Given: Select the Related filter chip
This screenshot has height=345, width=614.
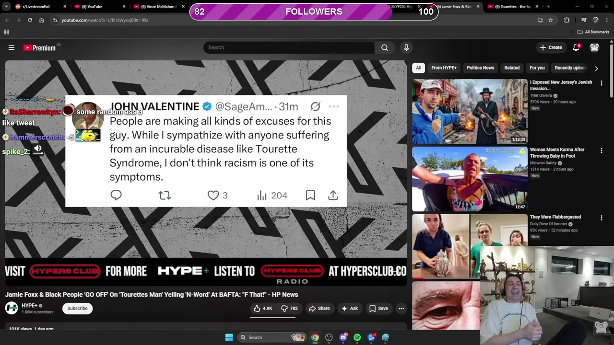Looking at the screenshot, I should click(512, 68).
